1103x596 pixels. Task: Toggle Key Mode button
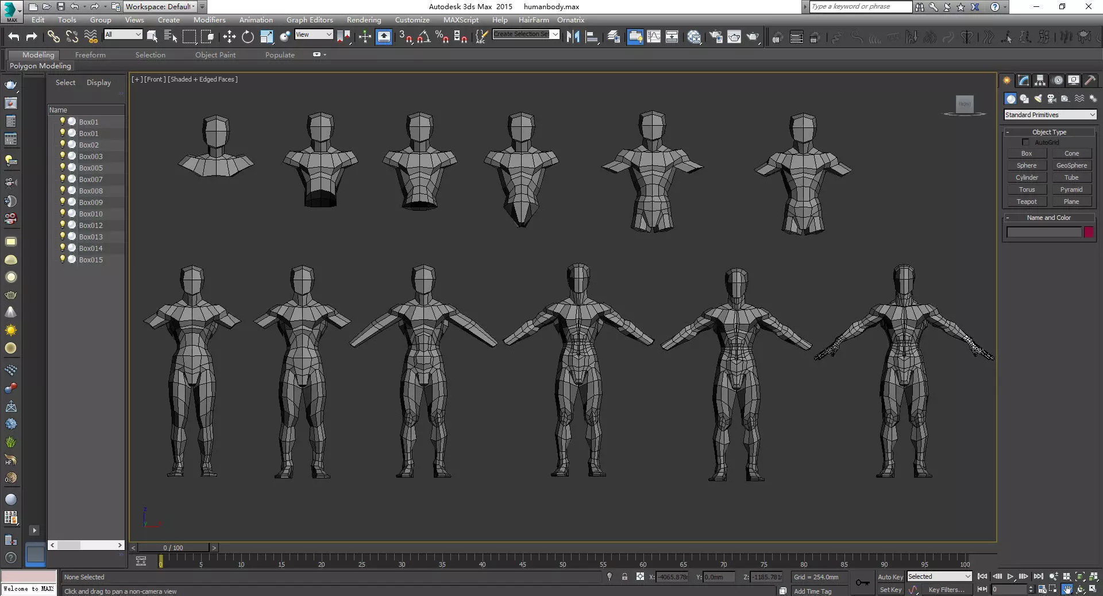point(982,589)
